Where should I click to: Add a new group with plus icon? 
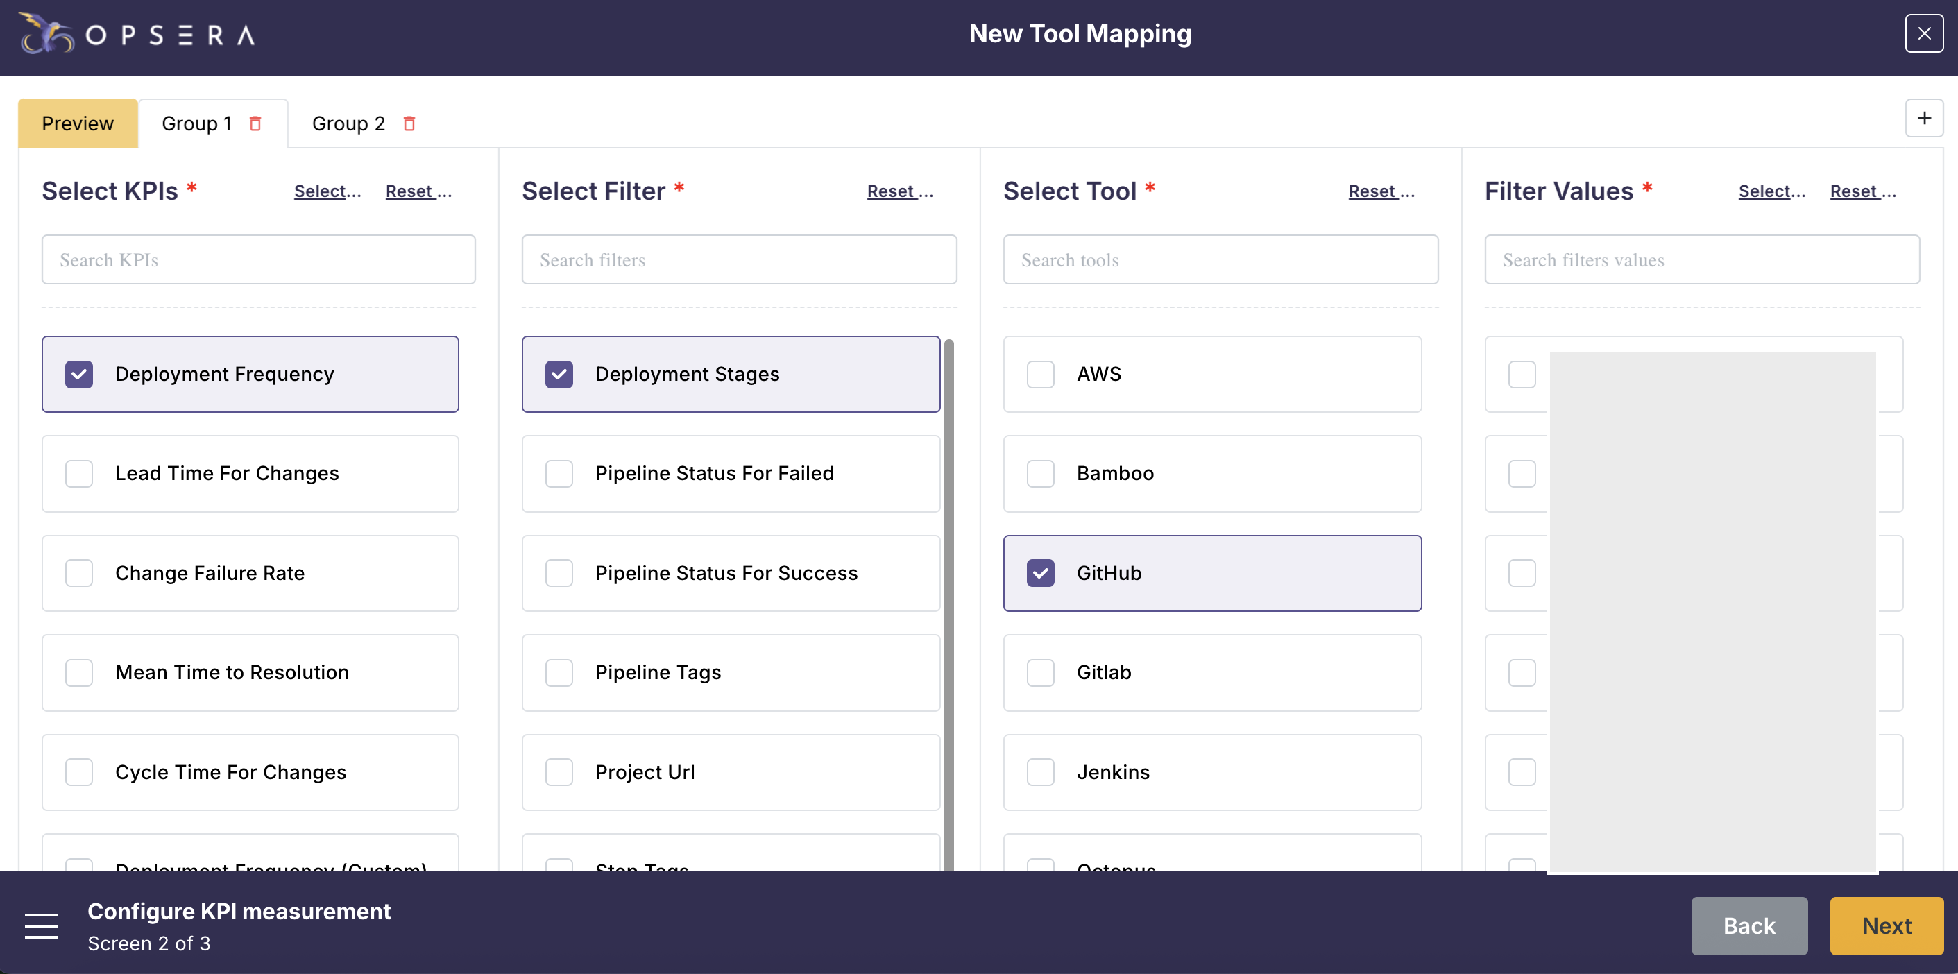coord(1924,118)
